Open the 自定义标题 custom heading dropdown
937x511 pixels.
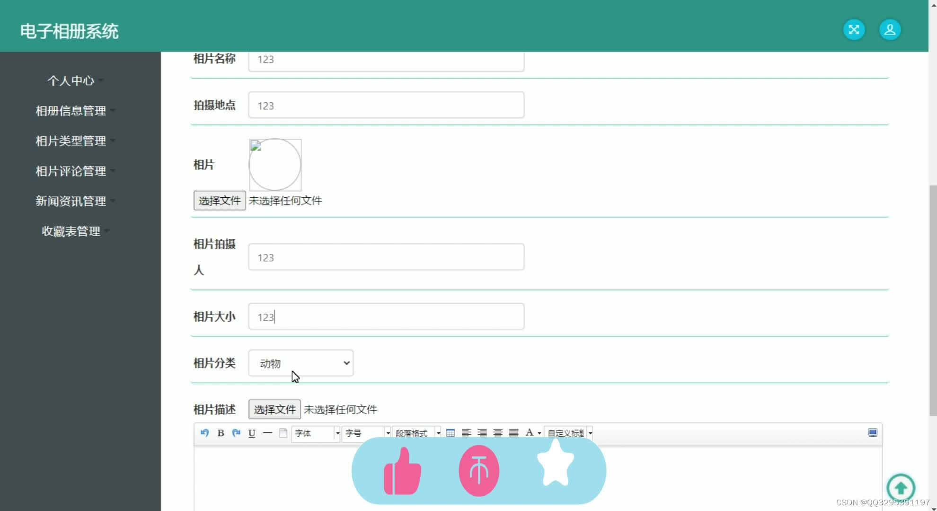(568, 433)
